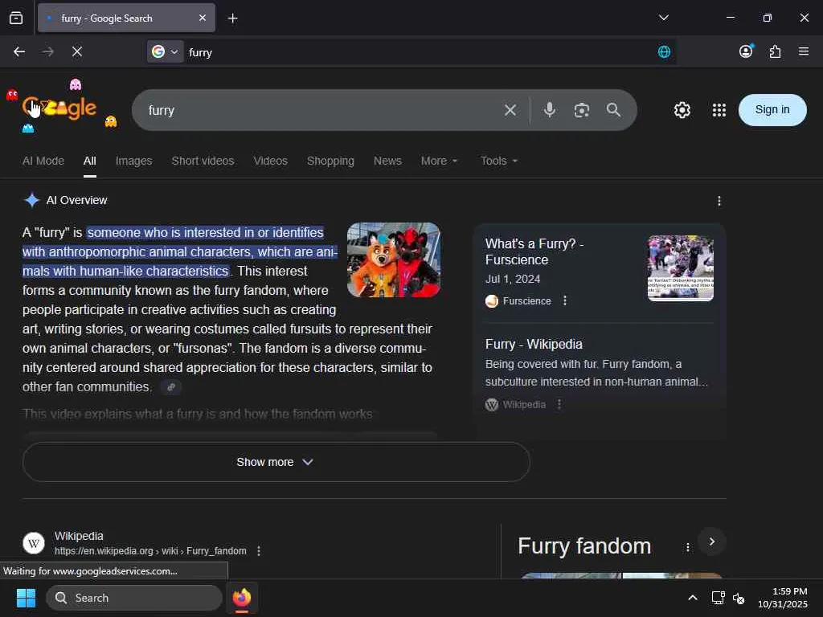Click the Furscience article thumbnail

point(680,268)
